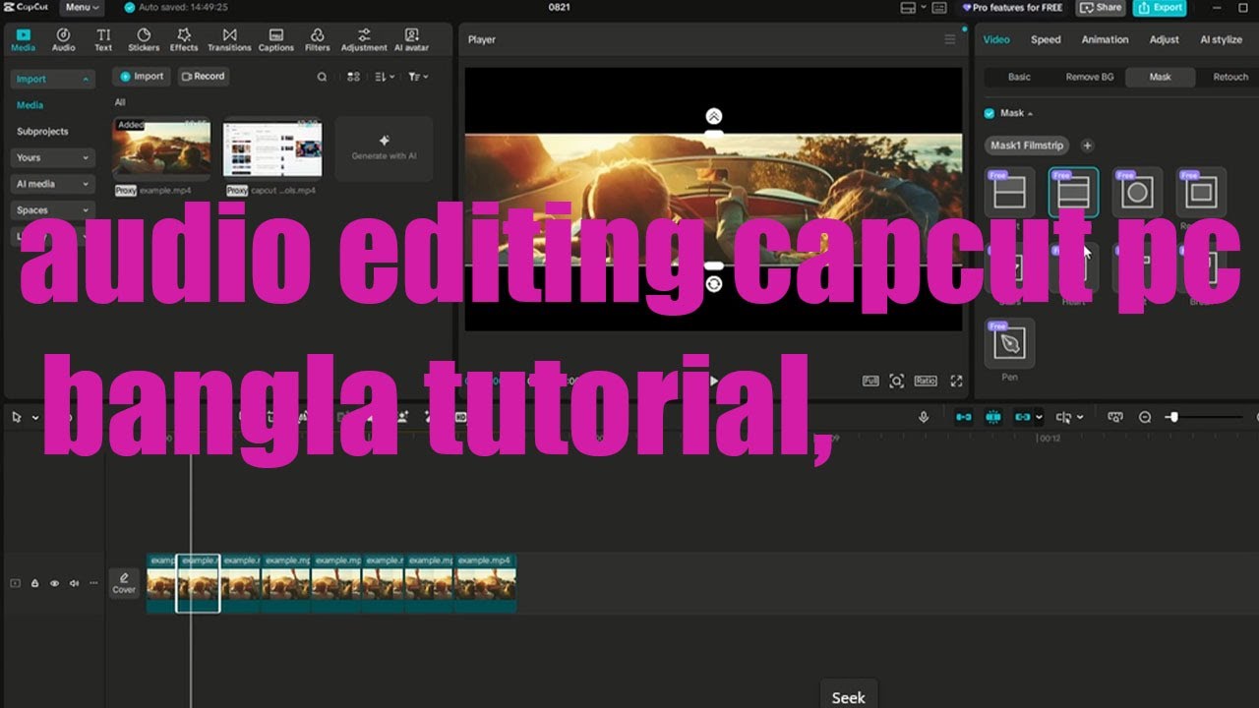Viewport: 1259px width, 708px height.
Task: Select the example.mp4 media thumbnail
Action: point(161,148)
